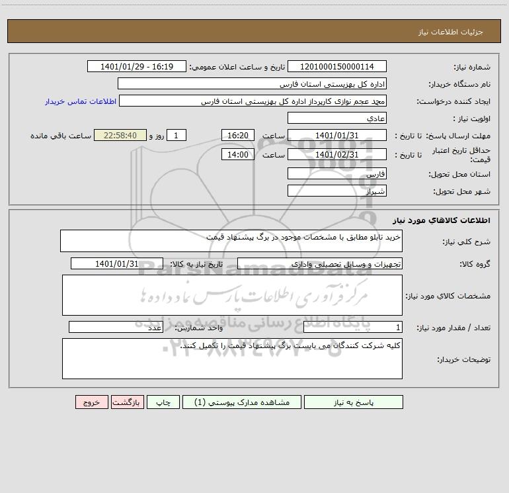Click the label شماره نیاز
This screenshot has height=493, width=509.
472,67
